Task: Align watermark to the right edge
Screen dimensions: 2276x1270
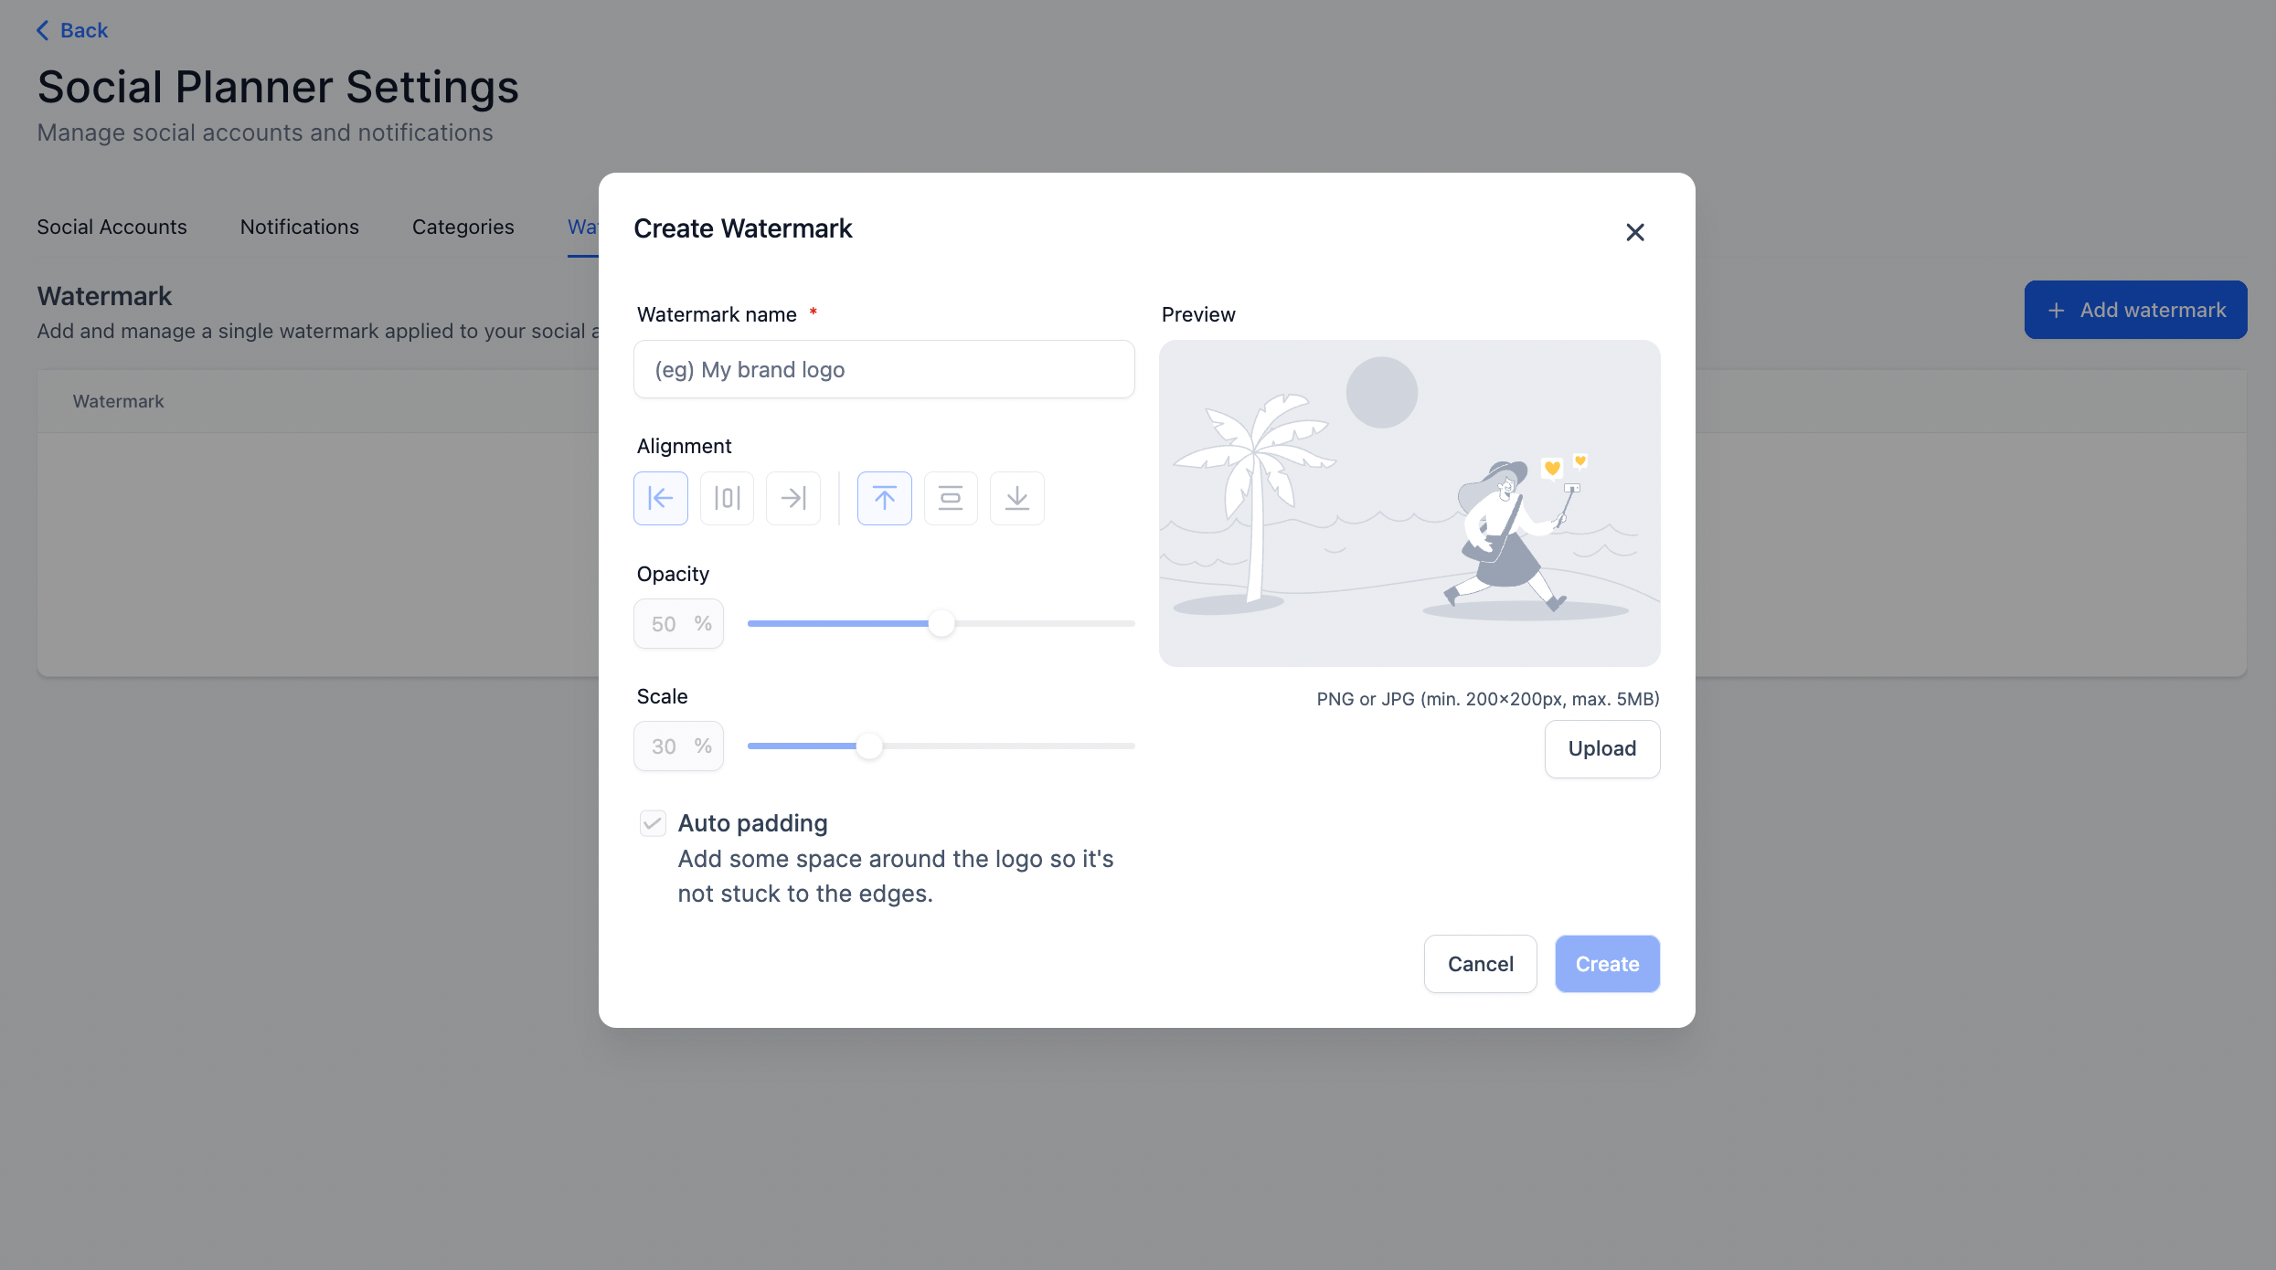Action: pyautogui.click(x=792, y=498)
